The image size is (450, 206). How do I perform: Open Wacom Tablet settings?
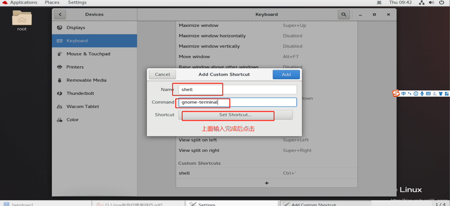94,107
